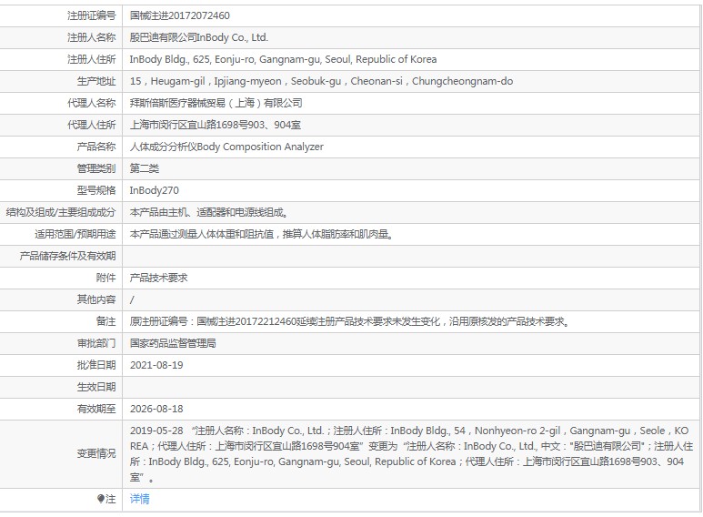
Task: Click the bulb icon beside 注
Action: click(x=100, y=499)
